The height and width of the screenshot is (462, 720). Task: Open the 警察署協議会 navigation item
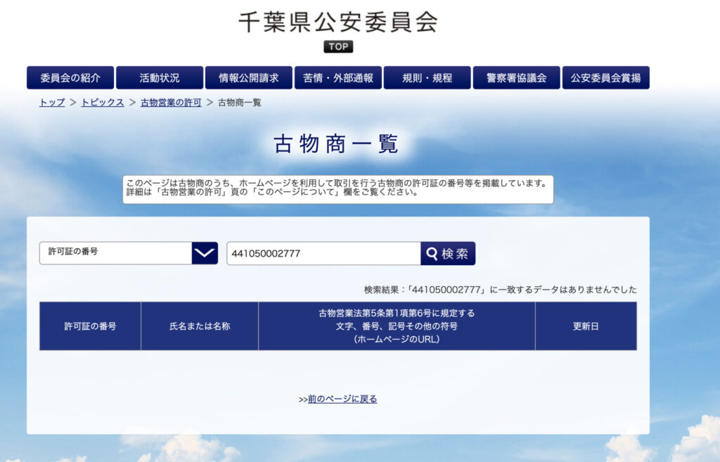[517, 78]
